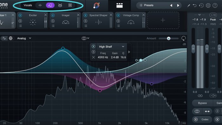Select the globe view icon

pos(10,38)
